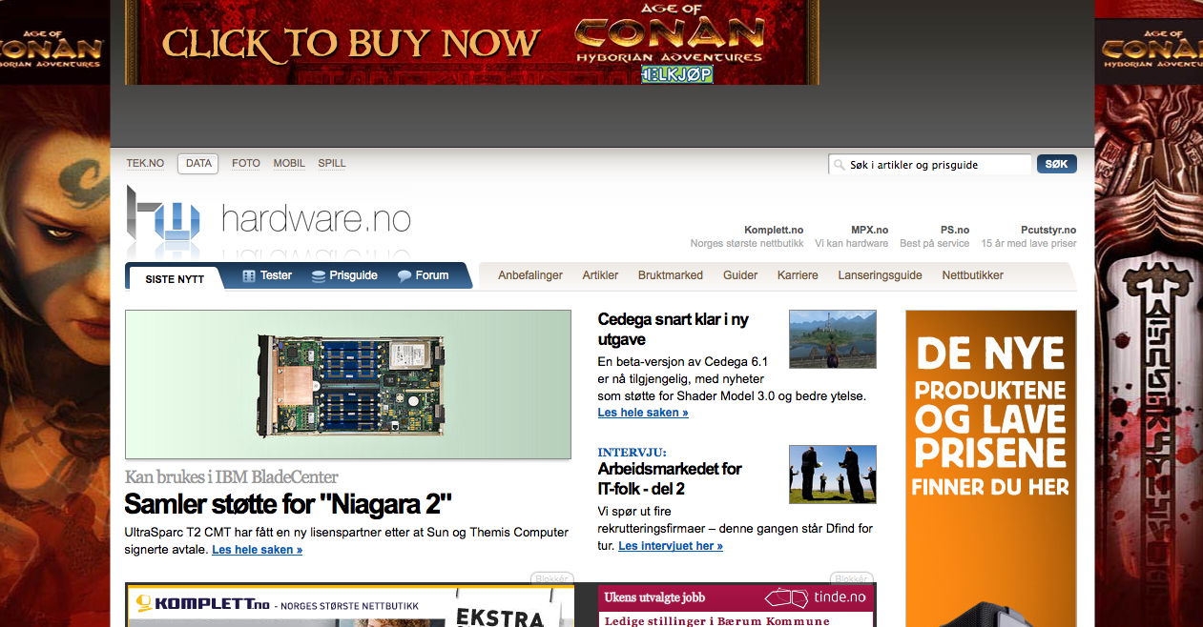The width and height of the screenshot is (1203, 627).
Task: Open the Bruktmarked menu item
Action: coord(671,275)
